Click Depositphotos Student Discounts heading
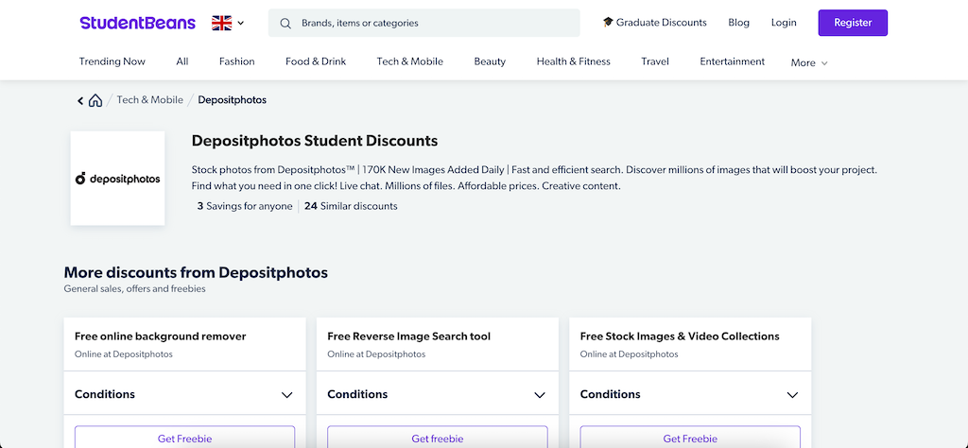 (314, 141)
